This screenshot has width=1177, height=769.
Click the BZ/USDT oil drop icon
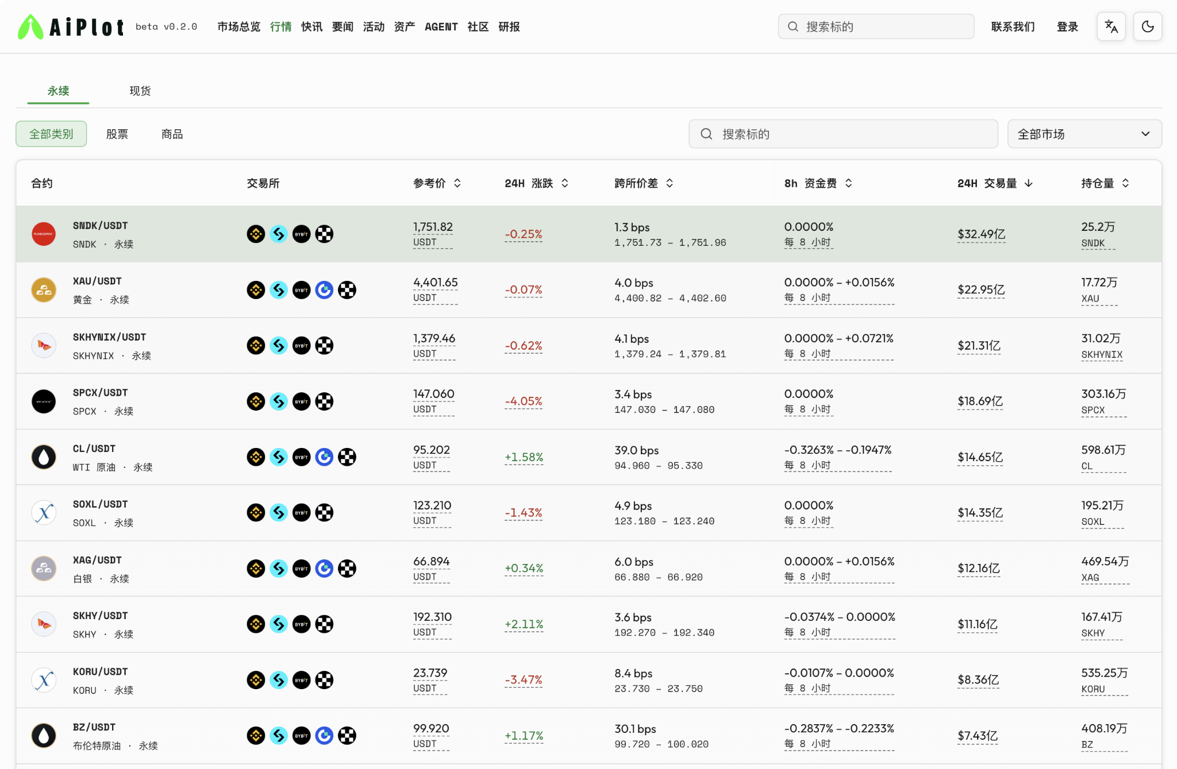point(44,736)
